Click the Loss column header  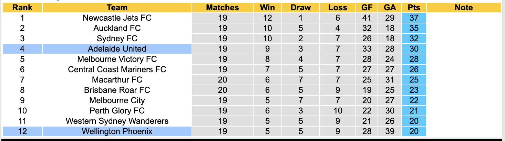pos(338,8)
